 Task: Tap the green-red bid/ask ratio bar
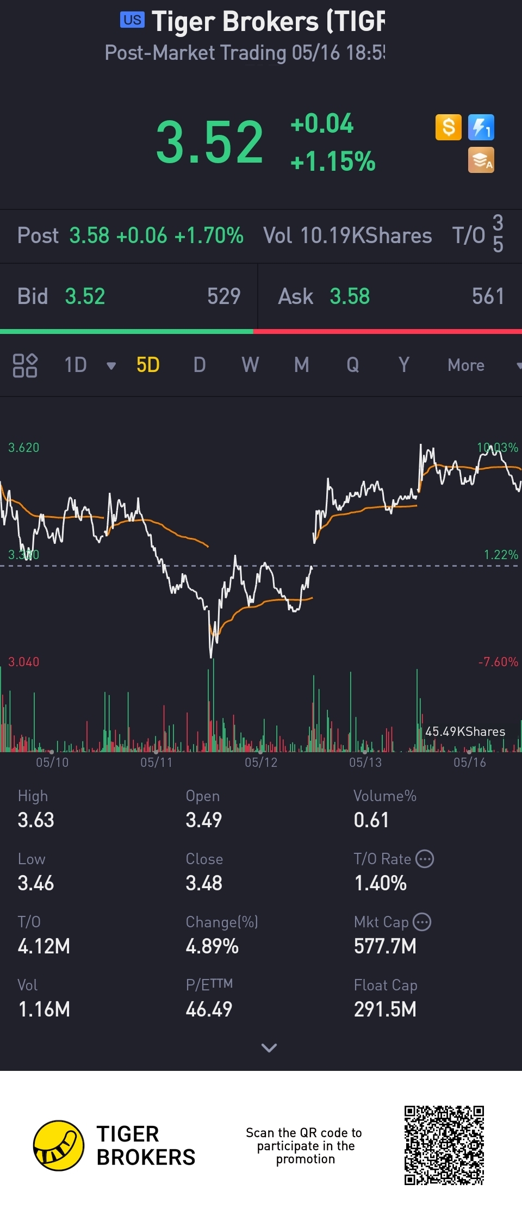point(261,331)
